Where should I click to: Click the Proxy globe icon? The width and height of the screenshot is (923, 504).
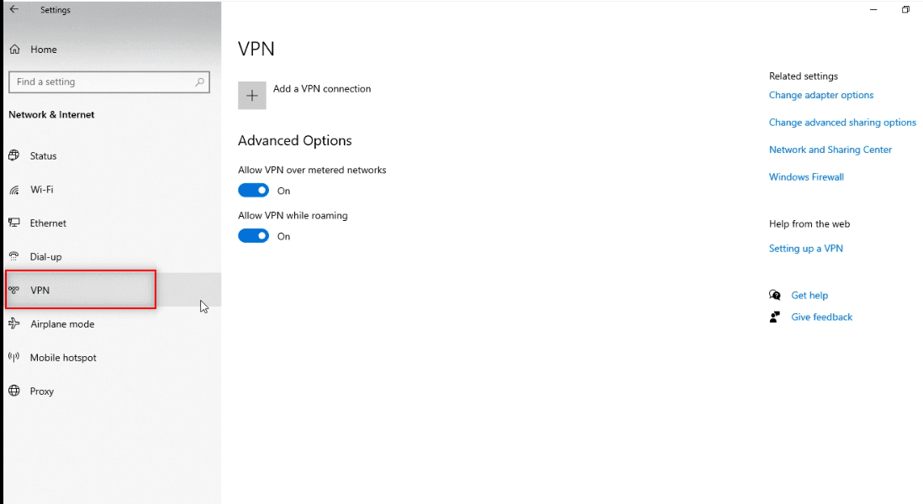[x=13, y=391]
